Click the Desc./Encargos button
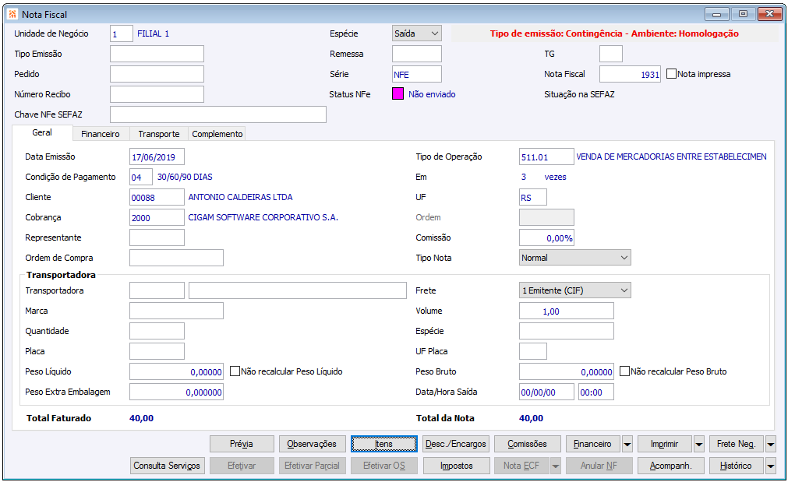The image size is (788, 482). pyautogui.click(x=456, y=444)
